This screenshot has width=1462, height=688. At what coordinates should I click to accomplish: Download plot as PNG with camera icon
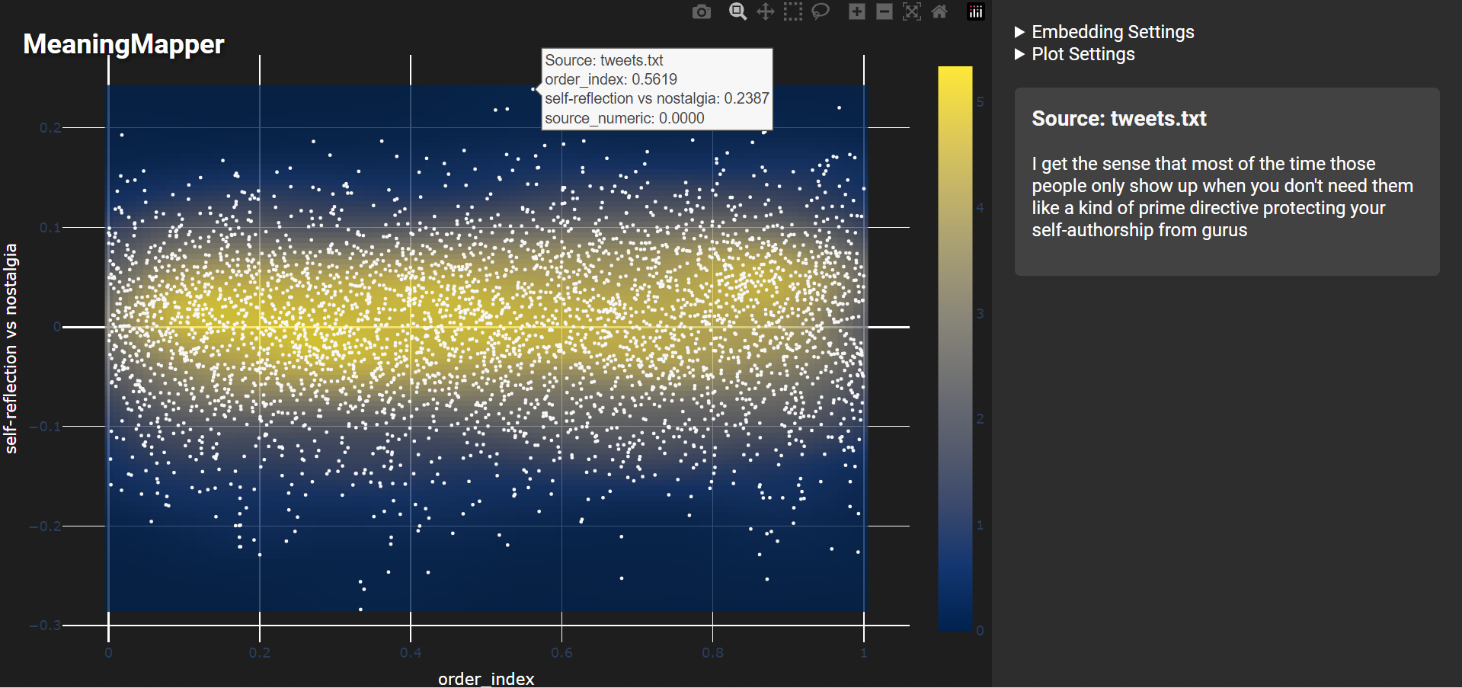(x=702, y=11)
